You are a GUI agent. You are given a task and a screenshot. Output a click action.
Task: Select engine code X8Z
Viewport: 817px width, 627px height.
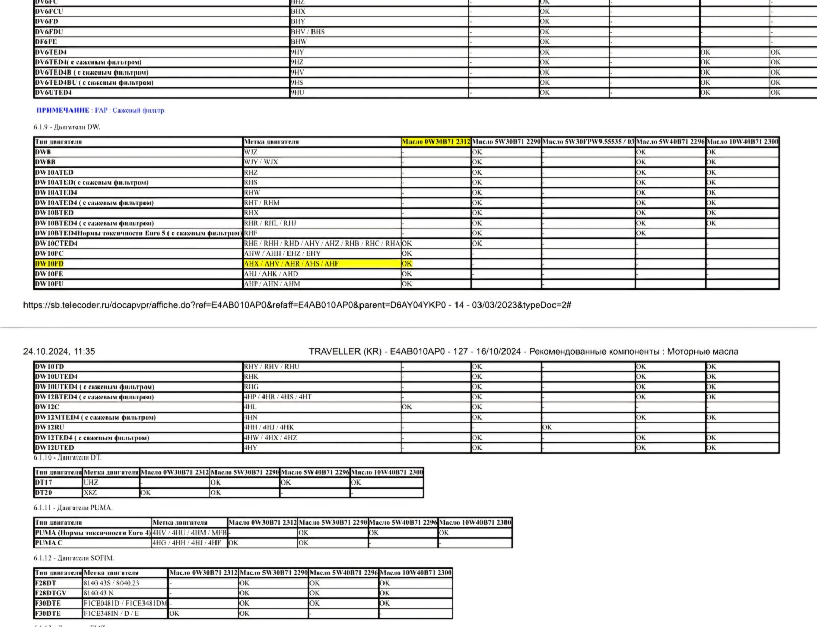[x=90, y=493]
